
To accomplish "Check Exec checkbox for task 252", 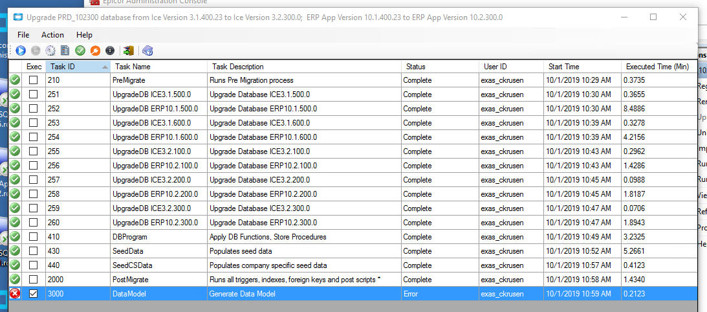I will click(x=34, y=108).
